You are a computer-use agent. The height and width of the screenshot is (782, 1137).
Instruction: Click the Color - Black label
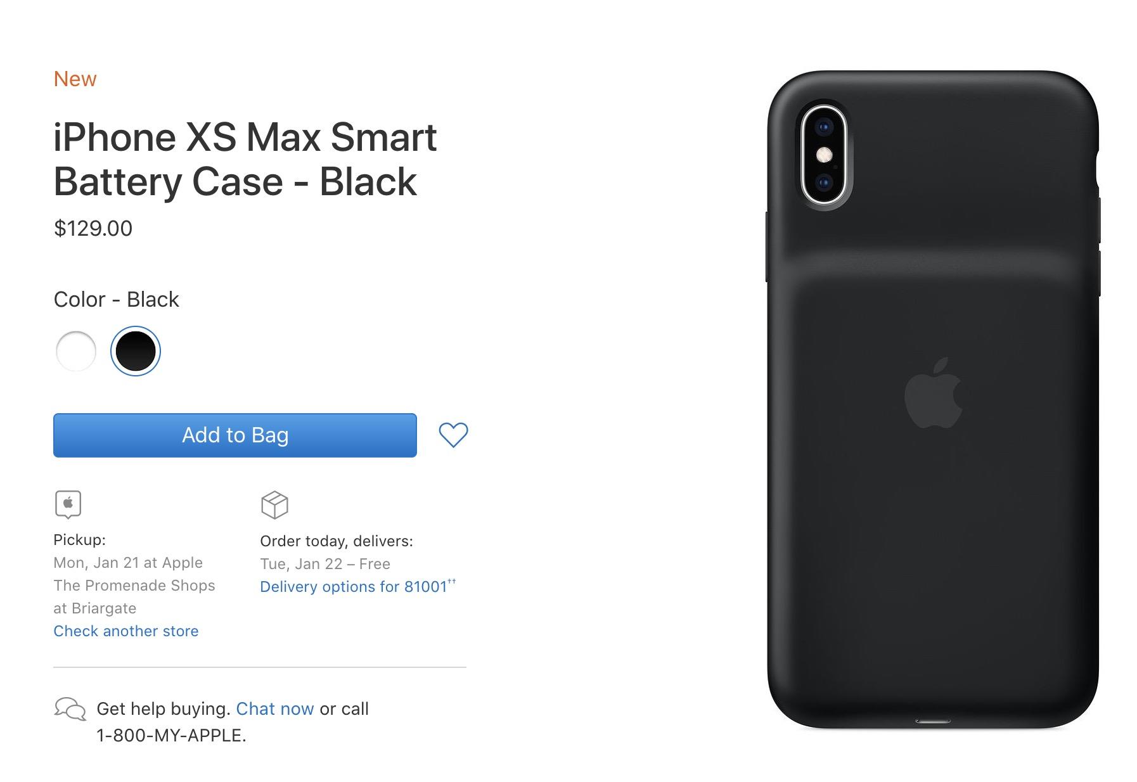tap(117, 299)
